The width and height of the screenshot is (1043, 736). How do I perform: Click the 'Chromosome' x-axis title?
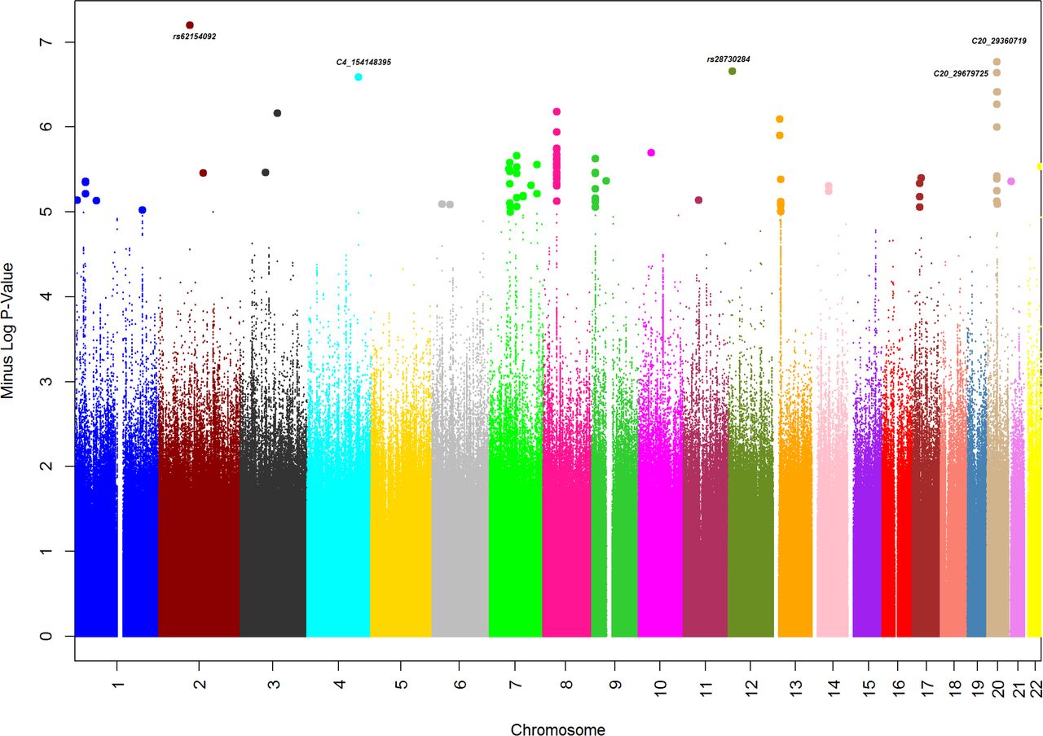[558, 729]
